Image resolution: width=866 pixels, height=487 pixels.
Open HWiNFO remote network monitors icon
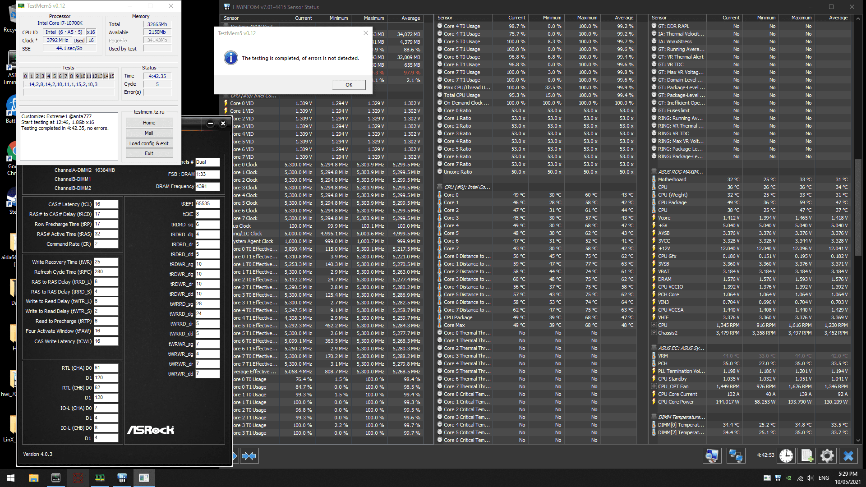point(736,456)
